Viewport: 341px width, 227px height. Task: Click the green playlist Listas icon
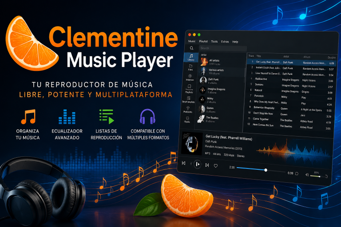pos(107,117)
